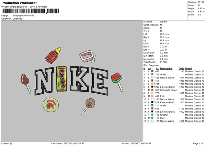Click the Natural White swatch in row 3
The height and width of the screenshot is (146, 206).
point(152,77)
